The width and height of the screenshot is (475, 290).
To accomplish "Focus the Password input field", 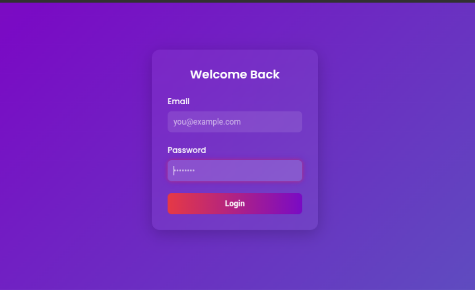I will (235, 171).
